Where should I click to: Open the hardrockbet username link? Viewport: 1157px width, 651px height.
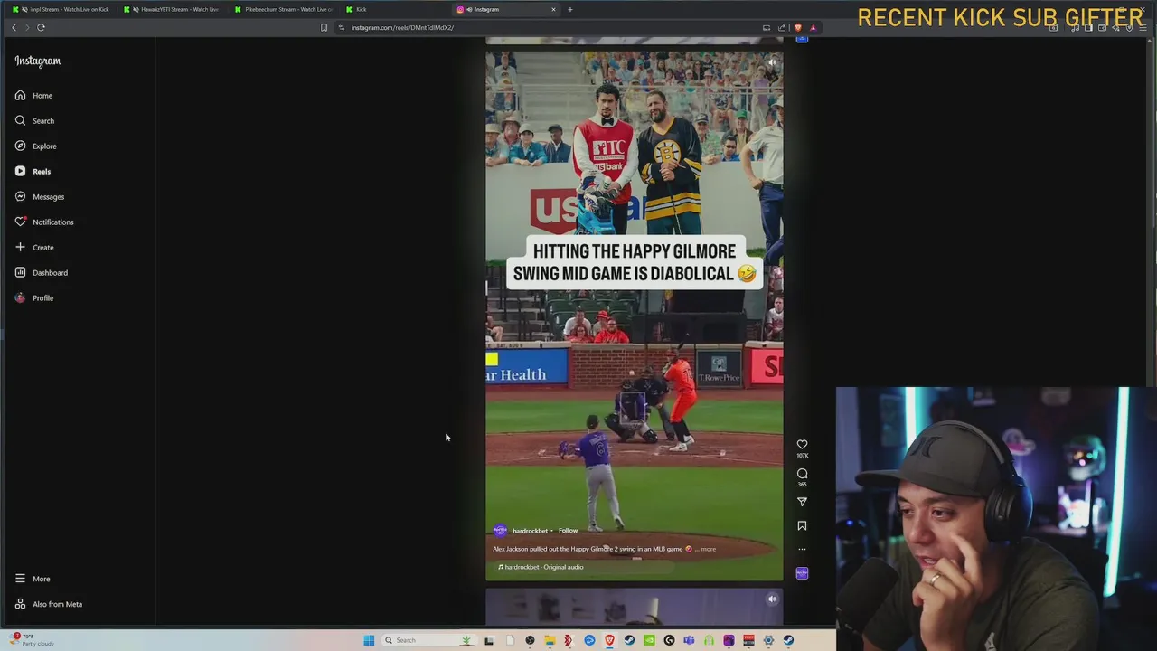click(530, 531)
